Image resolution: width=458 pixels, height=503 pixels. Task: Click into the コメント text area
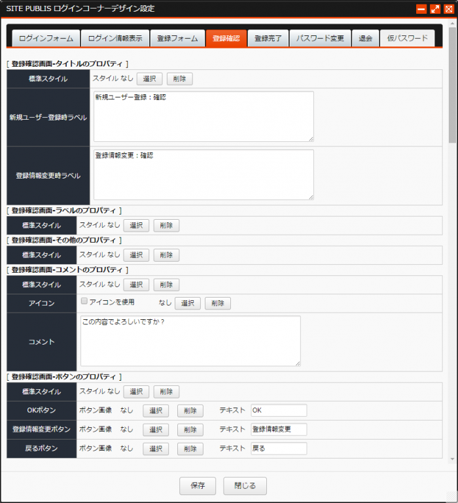click(190, 341)
